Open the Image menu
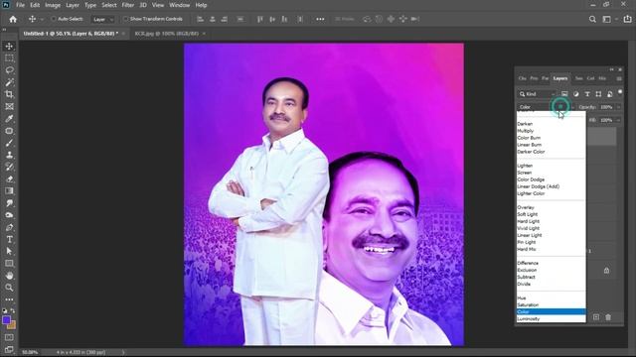This screenshot has width=636, height=357. point(53,5)
